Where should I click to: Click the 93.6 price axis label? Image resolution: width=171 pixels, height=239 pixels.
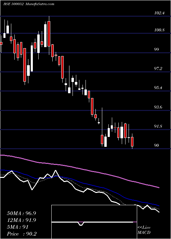coord(158,107)
